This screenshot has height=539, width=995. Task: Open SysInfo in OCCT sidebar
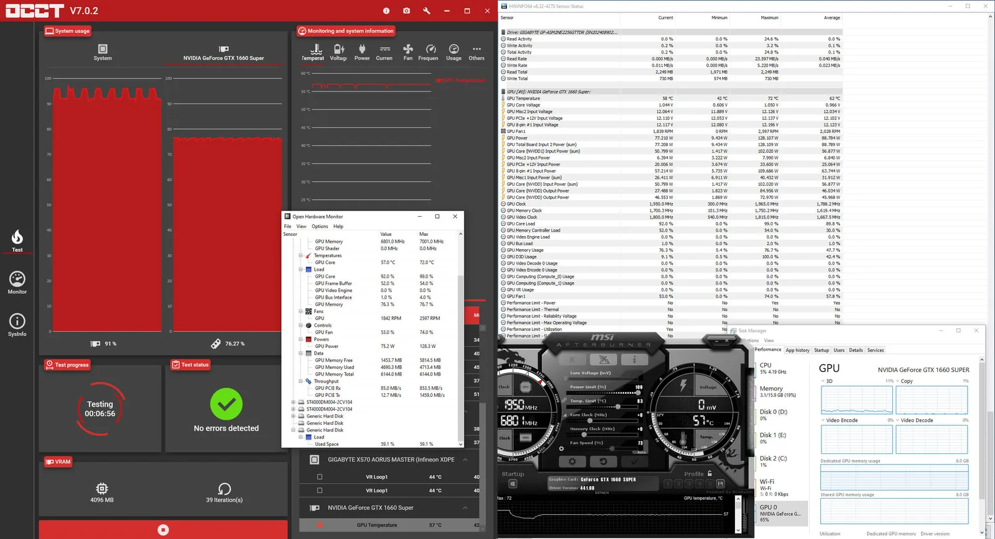[x=17, y=325]
